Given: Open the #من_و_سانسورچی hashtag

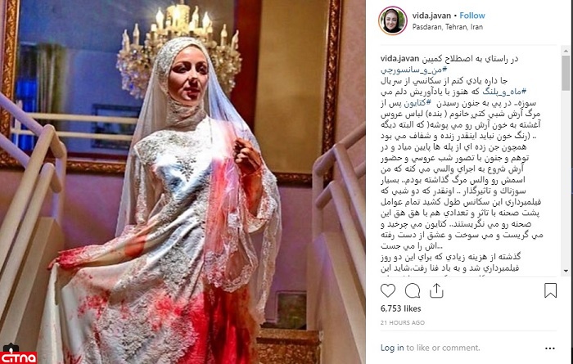Looking at the screenshot, I should (413, 70).
